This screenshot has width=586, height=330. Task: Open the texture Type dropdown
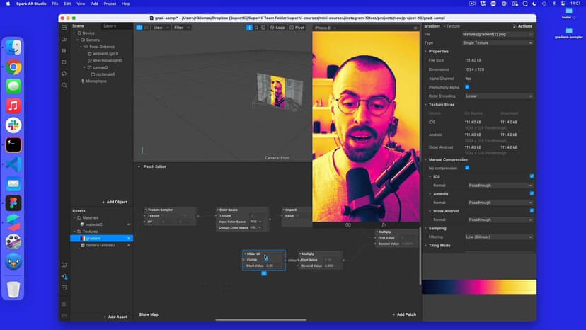click(x=497, y=43)
